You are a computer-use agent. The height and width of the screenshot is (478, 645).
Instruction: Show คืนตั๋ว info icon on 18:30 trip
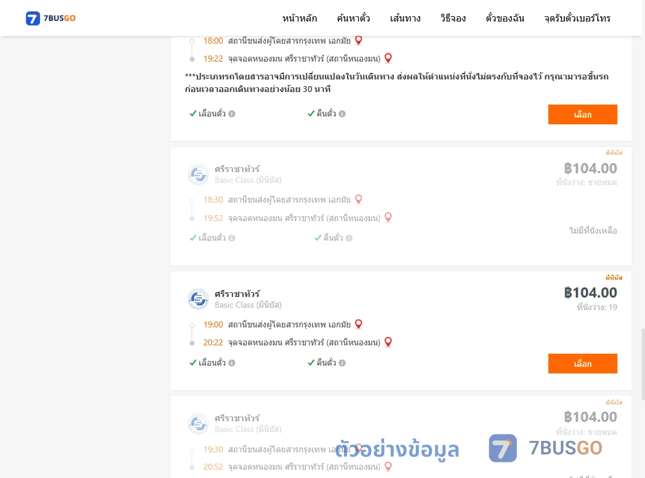click(x=349, y=238)
